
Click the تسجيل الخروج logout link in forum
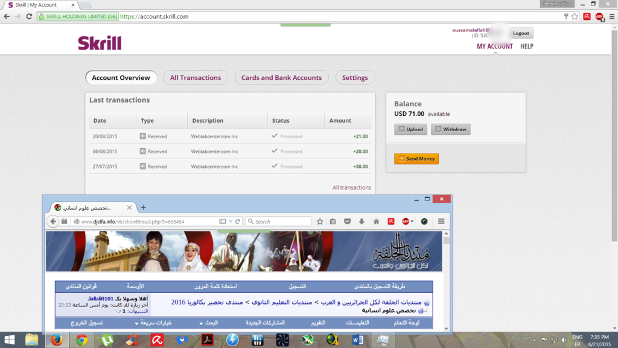(x=87, y=323)
